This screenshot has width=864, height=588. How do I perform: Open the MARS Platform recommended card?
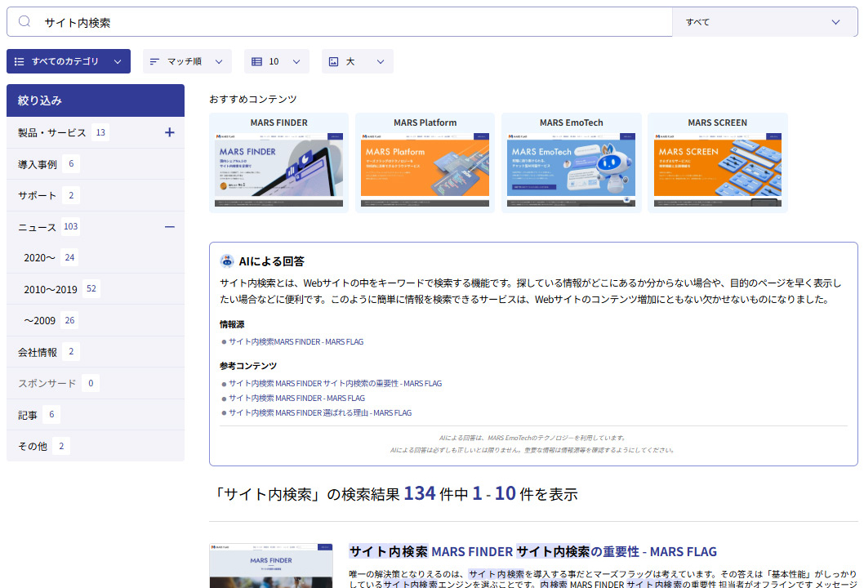[425, 163]
